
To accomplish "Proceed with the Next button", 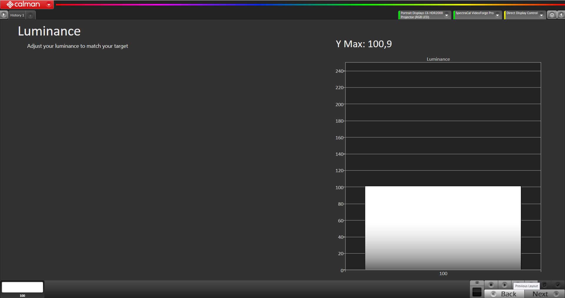I will coord(544,294).
